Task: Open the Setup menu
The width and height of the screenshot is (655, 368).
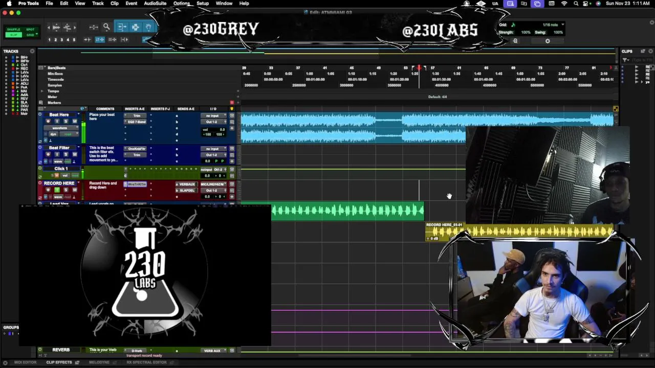Action: [x=203, y=4]
